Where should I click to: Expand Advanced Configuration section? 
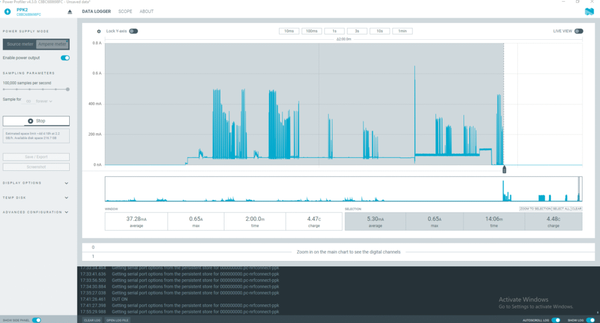36,212
